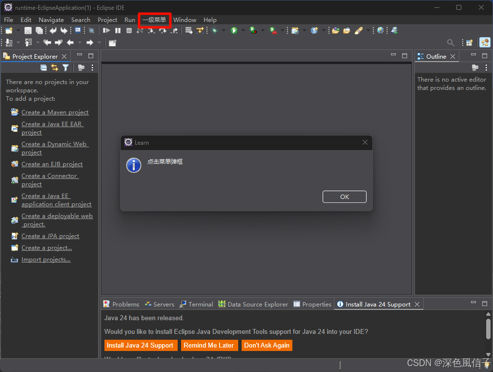
Task: Click the Don't Ask Again button
Action: (267, 345)
